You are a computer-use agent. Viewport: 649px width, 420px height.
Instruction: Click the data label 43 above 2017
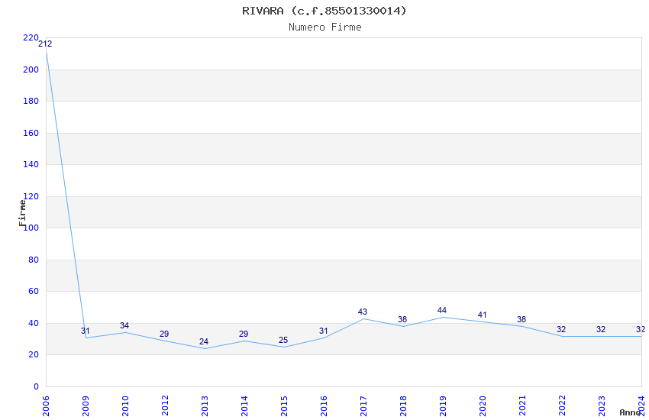click(363, 312)
